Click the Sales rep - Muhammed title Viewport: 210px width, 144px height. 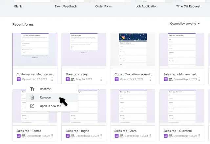click(179, 74)
